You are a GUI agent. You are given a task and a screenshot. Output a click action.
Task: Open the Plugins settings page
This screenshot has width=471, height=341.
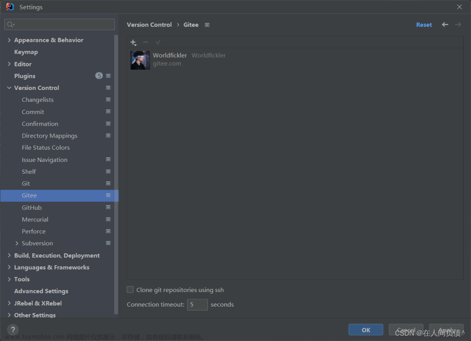24,76
